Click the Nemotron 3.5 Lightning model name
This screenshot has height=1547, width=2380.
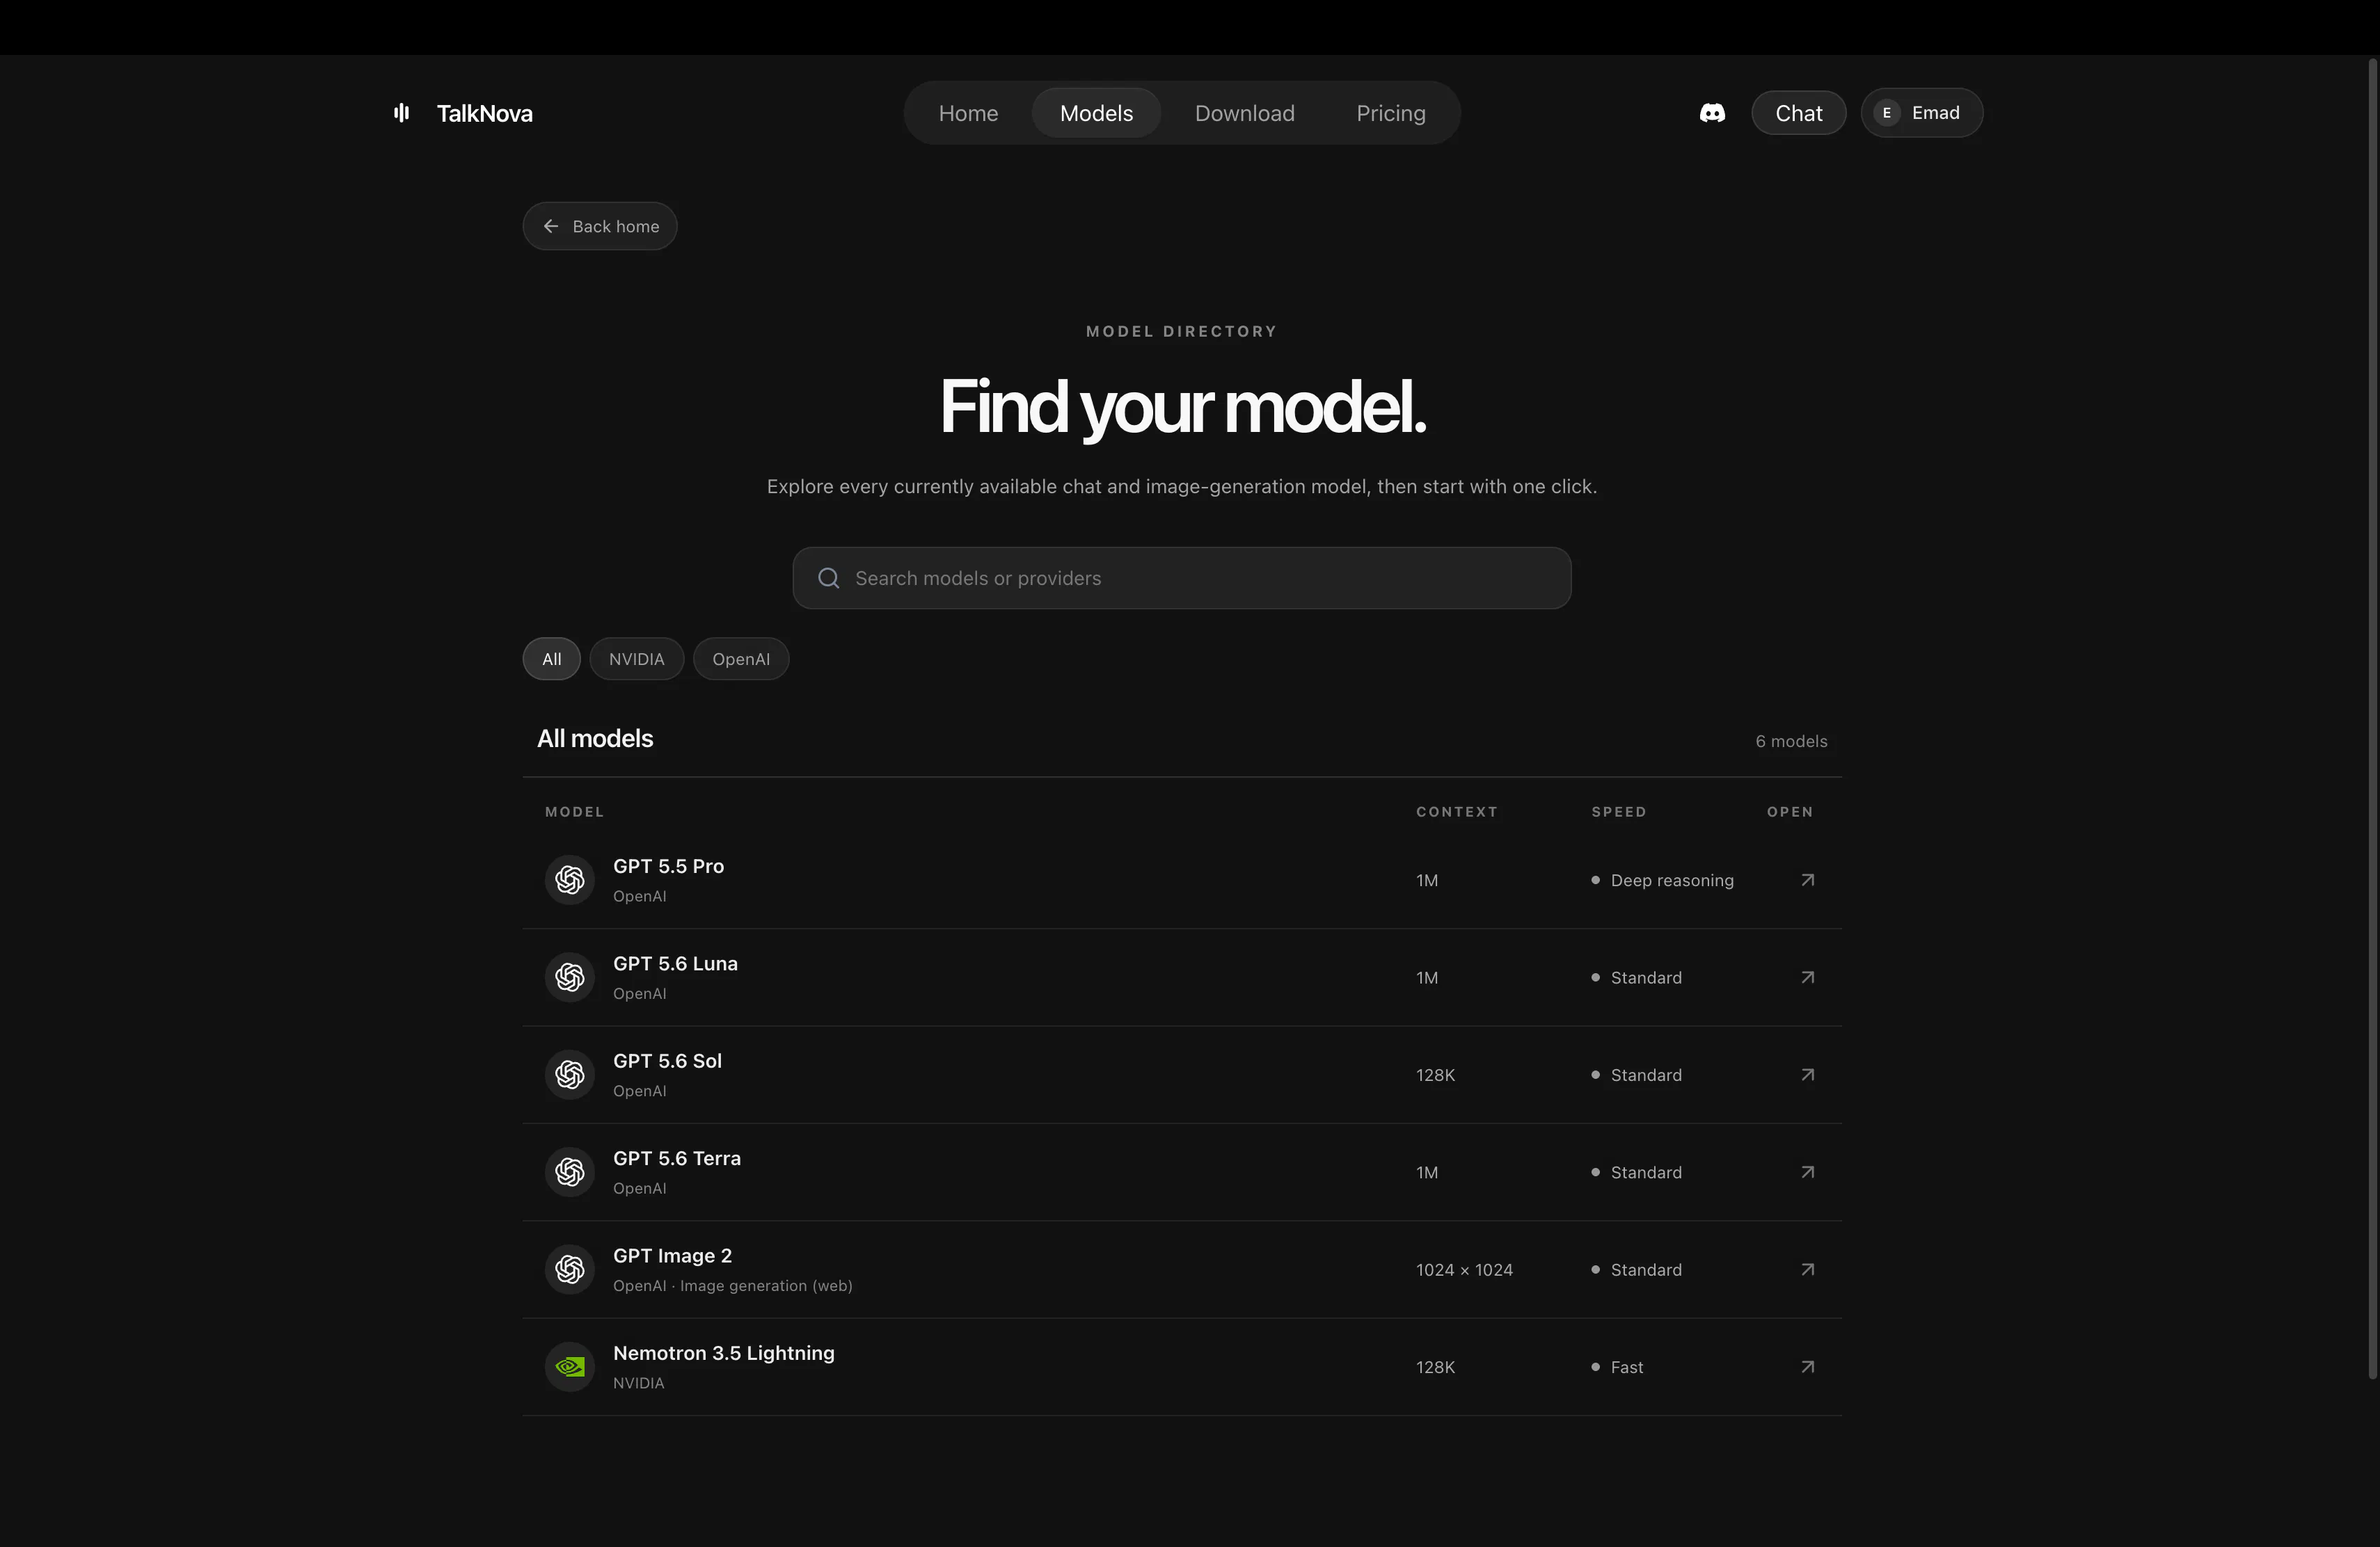723,1353
